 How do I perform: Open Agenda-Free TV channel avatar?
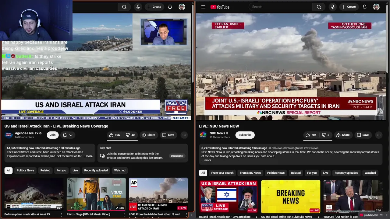[9, 135]
